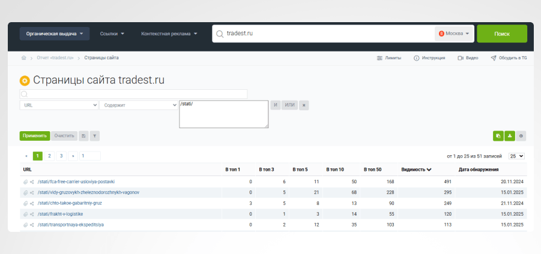Click the gray info icon button near export
This screenshot has width=541, height=254.
[x=521, y=136]
